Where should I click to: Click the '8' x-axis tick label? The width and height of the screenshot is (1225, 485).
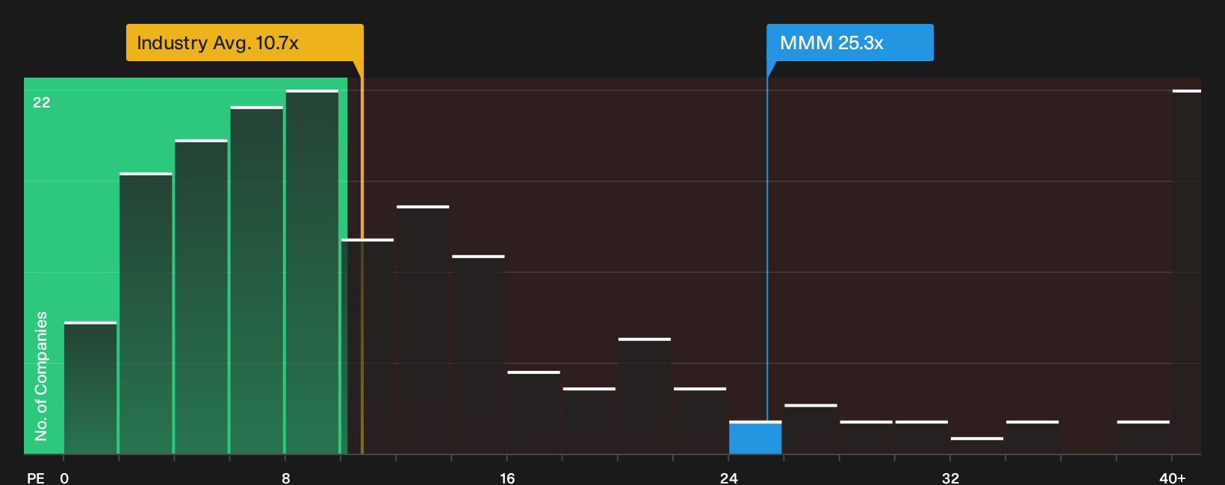point(286,478)
